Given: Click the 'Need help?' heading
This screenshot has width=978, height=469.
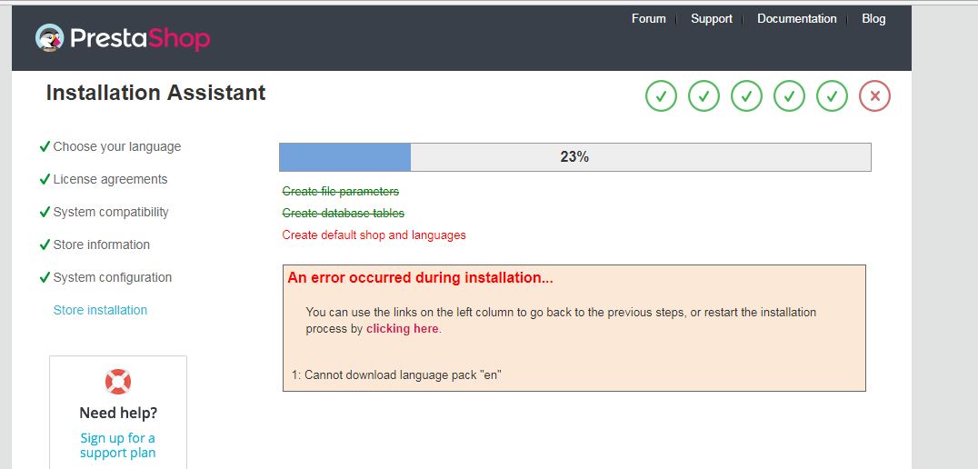Looking at the screenshot, I should tap(118, 413).
